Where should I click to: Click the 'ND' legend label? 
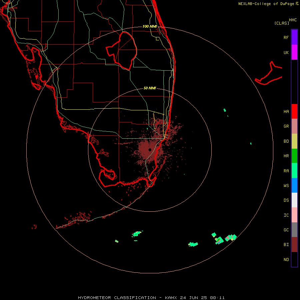coord(286,260)
